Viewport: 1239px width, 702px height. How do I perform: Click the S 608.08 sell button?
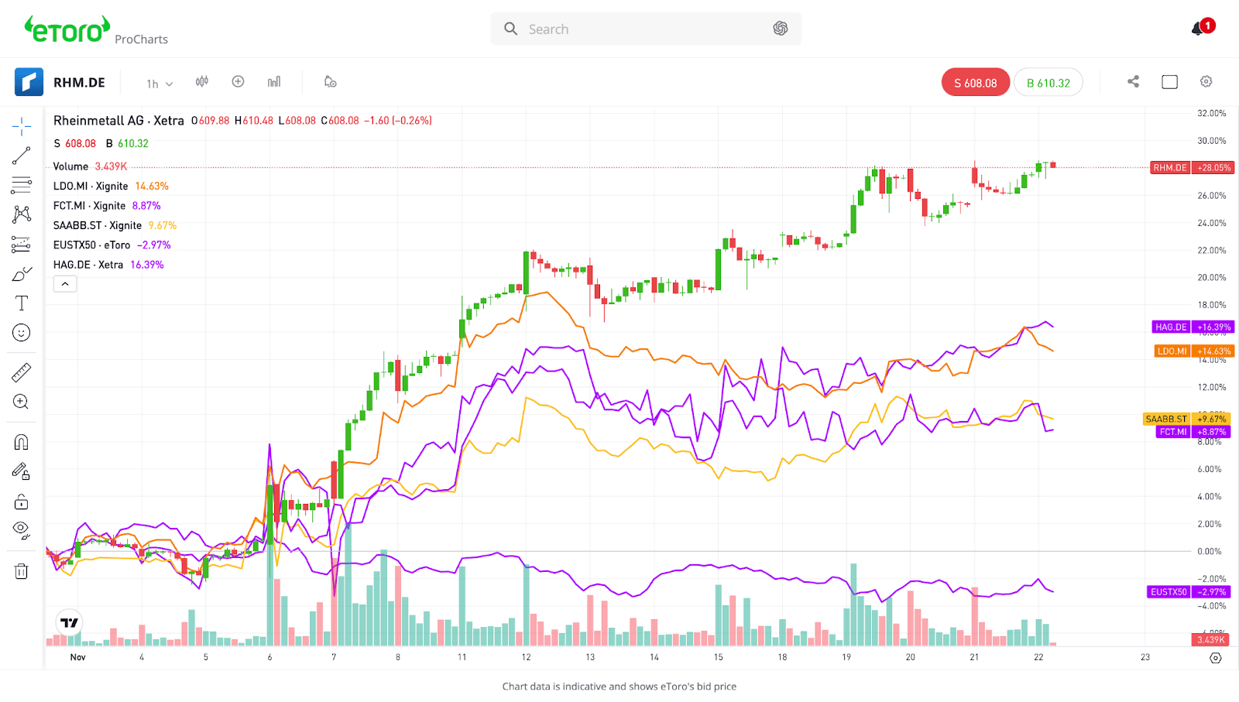976,83
